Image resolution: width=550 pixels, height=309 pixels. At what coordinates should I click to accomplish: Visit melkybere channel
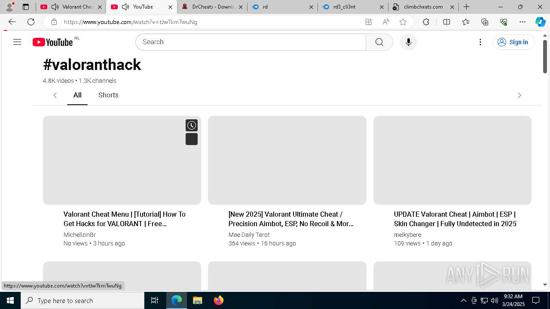click(407, 235)
